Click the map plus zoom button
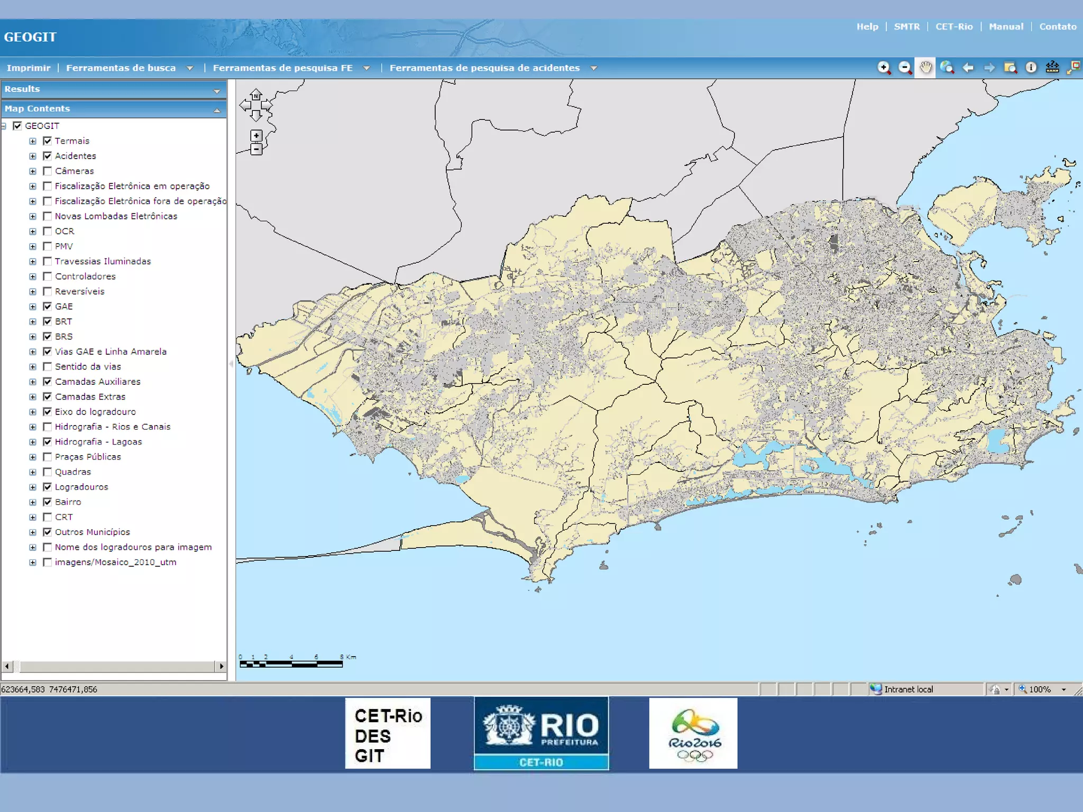 (256, 136)
